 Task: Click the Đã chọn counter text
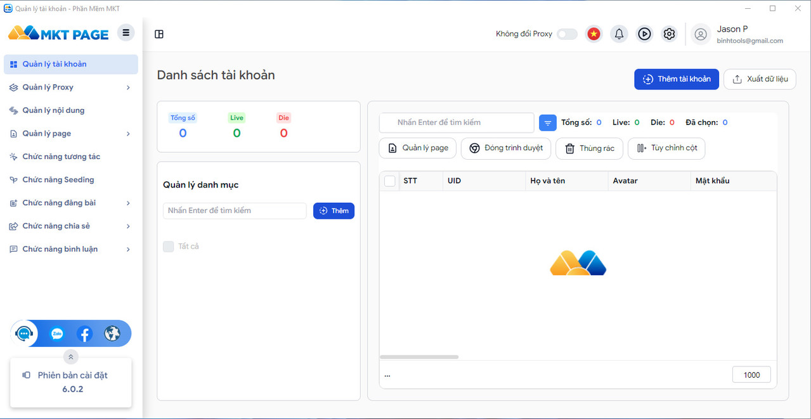(706, 122)
